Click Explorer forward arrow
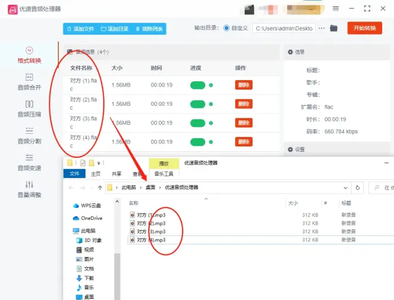 click(82, 188)
